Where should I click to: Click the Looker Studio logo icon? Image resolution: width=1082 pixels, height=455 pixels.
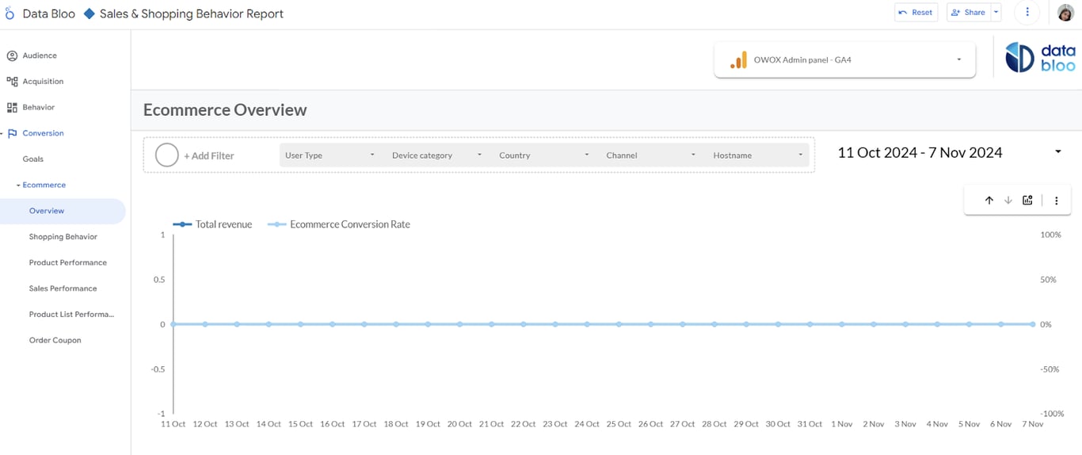click(x=10, y=13)
